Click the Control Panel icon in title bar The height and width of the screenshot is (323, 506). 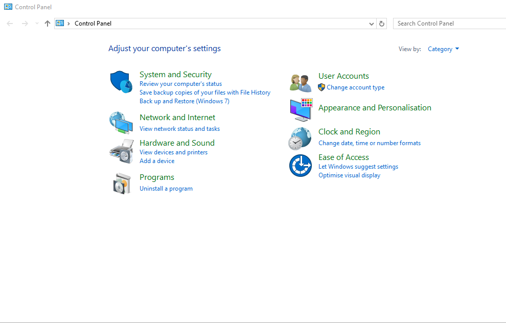[x=8, y=7]
